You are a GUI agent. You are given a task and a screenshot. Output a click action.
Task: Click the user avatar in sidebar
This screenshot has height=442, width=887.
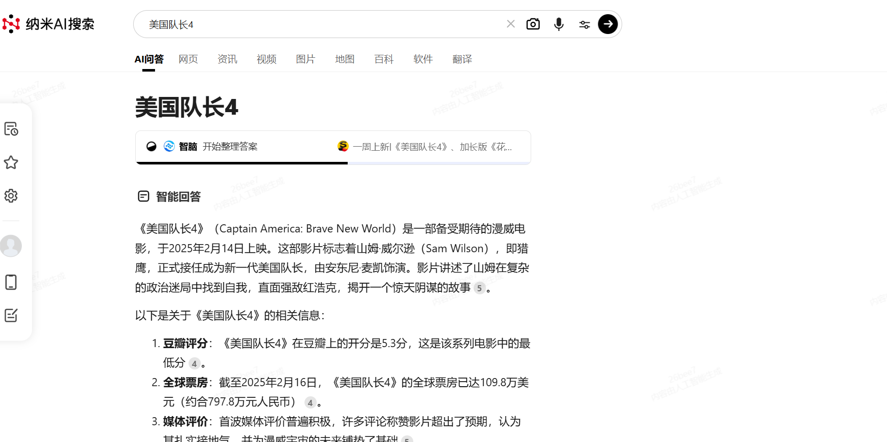(x=11, y=246)
